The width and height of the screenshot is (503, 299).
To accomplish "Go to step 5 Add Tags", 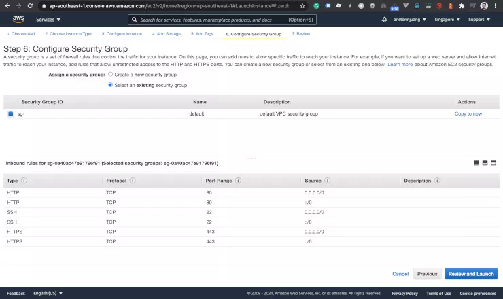I will click(x=202, y=34).
